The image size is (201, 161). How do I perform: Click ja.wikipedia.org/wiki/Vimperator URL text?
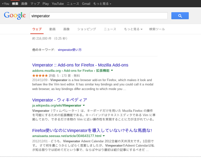click(x=57, y=105)
